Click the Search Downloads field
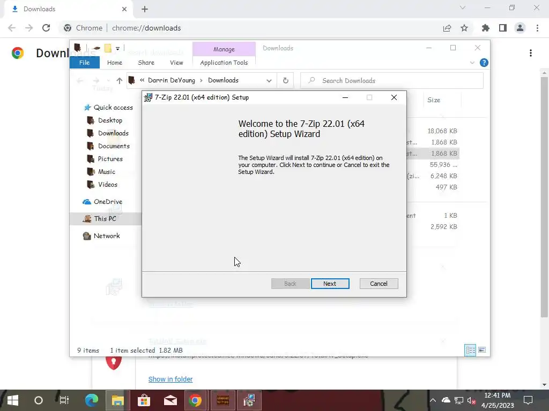 coord(392,81)
